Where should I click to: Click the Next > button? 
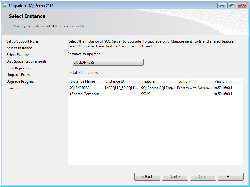coord(175,177)
